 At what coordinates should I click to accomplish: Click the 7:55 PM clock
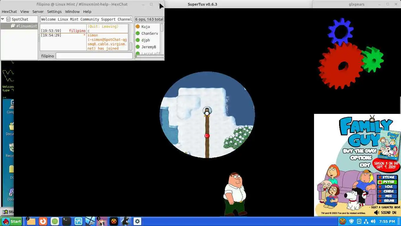[387, 221]
